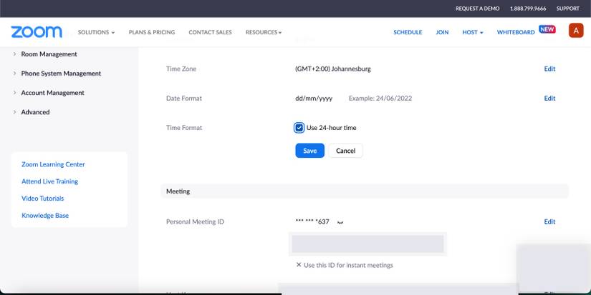Open Whiteboard from the navigation
The image size is (591, 295).
[516, 32]
